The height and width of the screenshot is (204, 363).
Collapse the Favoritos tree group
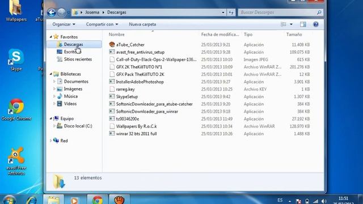[51, 37]
